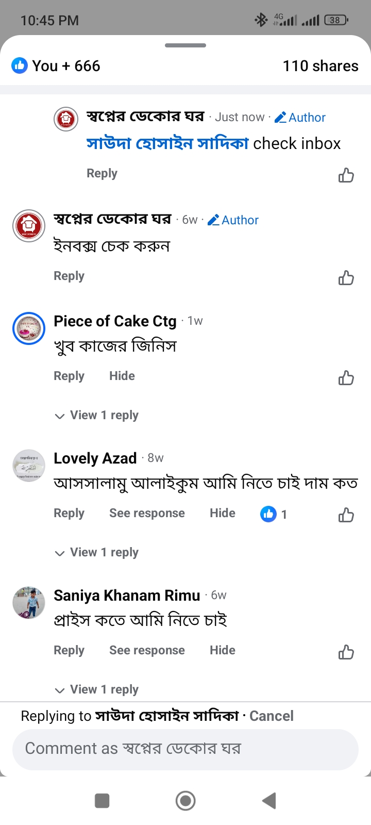Like Piece of Cake Ctg's comment

346,378
